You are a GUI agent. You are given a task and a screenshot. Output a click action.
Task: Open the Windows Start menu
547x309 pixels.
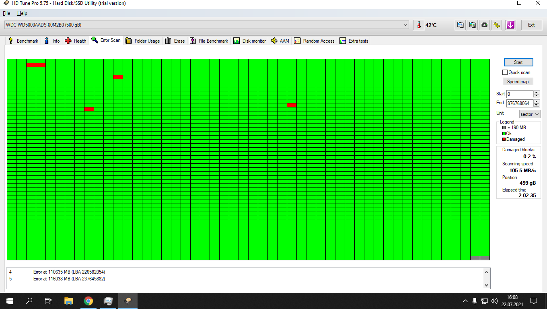click(x=10, y=301)
